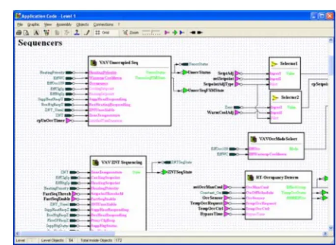Screen dimensions: 336x245
Task: Click the green arrow toolbar icon
Action: click(175, 32)
